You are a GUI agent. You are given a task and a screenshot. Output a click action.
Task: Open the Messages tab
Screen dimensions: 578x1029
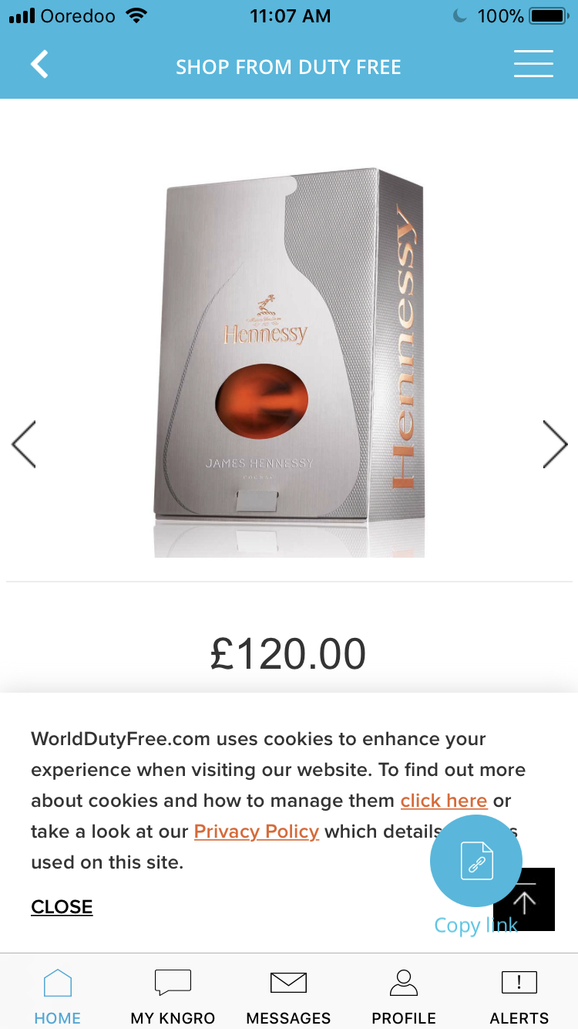point(288,996)
